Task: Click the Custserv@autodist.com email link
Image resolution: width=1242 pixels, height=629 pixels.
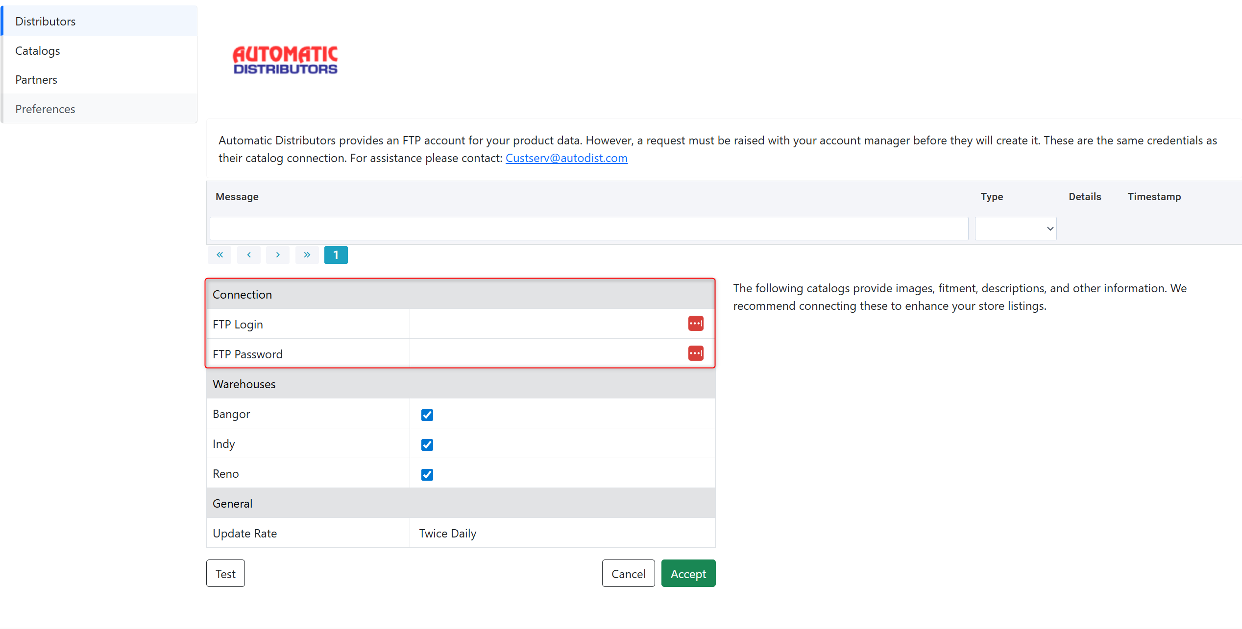Action: (566, 158)
